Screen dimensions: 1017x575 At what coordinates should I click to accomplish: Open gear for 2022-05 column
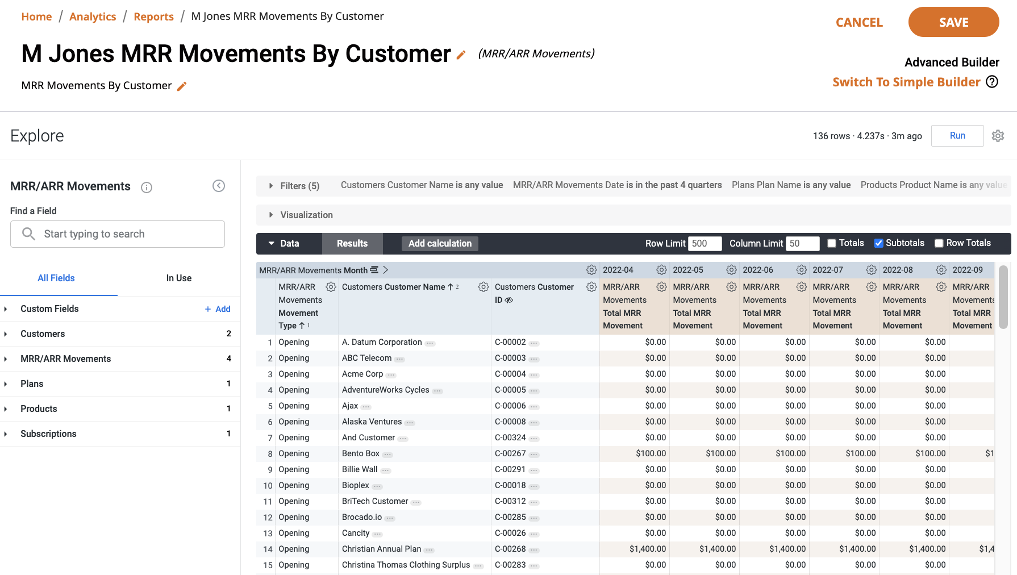[732, 270]
